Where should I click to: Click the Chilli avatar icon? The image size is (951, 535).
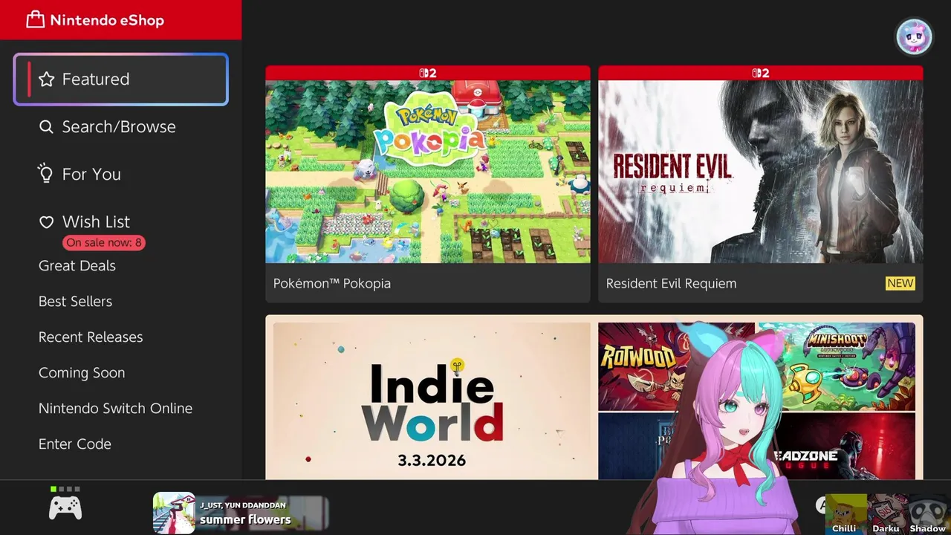click(846, 513)
